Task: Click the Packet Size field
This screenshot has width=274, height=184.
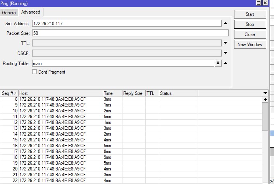Action: (130, 33)
